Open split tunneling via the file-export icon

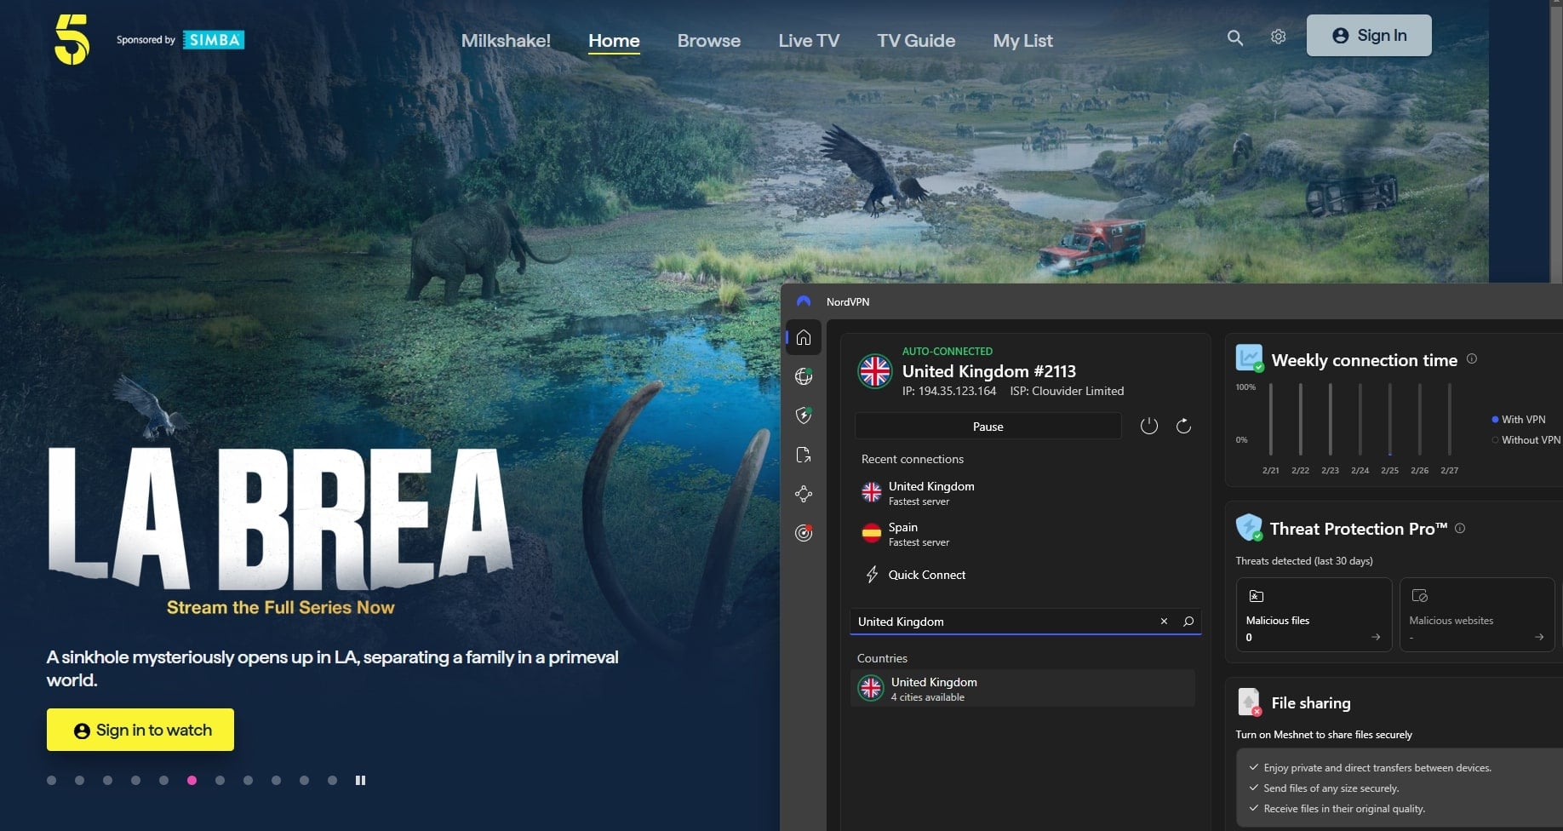point(803,454)
